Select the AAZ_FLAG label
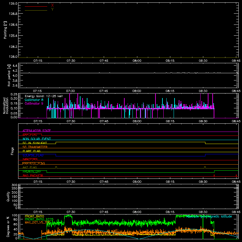This screenshot has height=242, width=242. [x=30, y=167]
